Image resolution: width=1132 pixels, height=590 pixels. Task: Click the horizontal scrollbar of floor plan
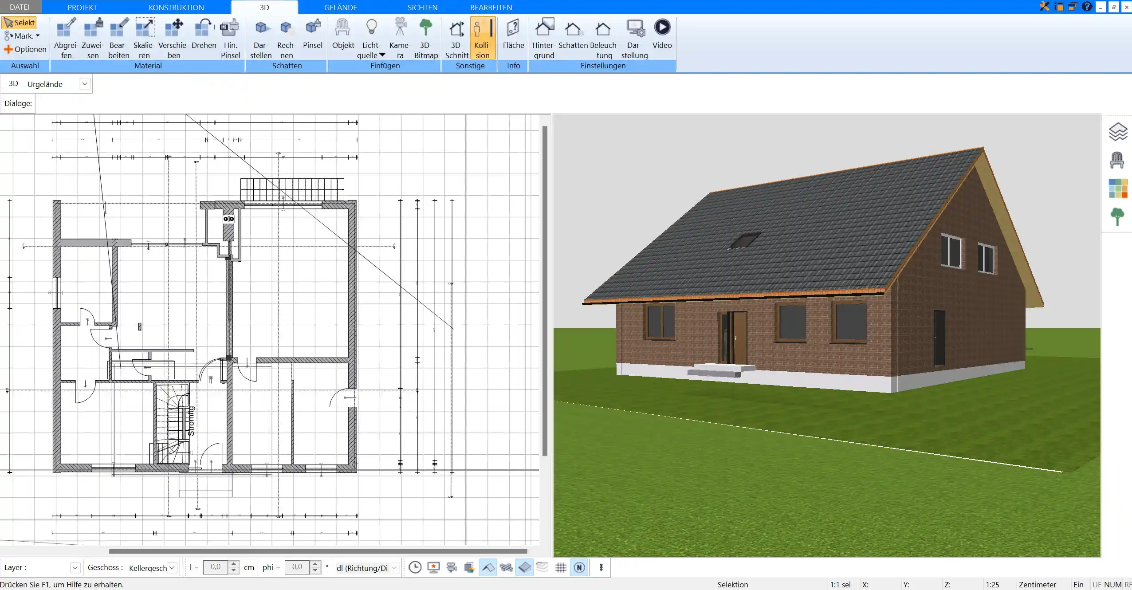[318, 551]
